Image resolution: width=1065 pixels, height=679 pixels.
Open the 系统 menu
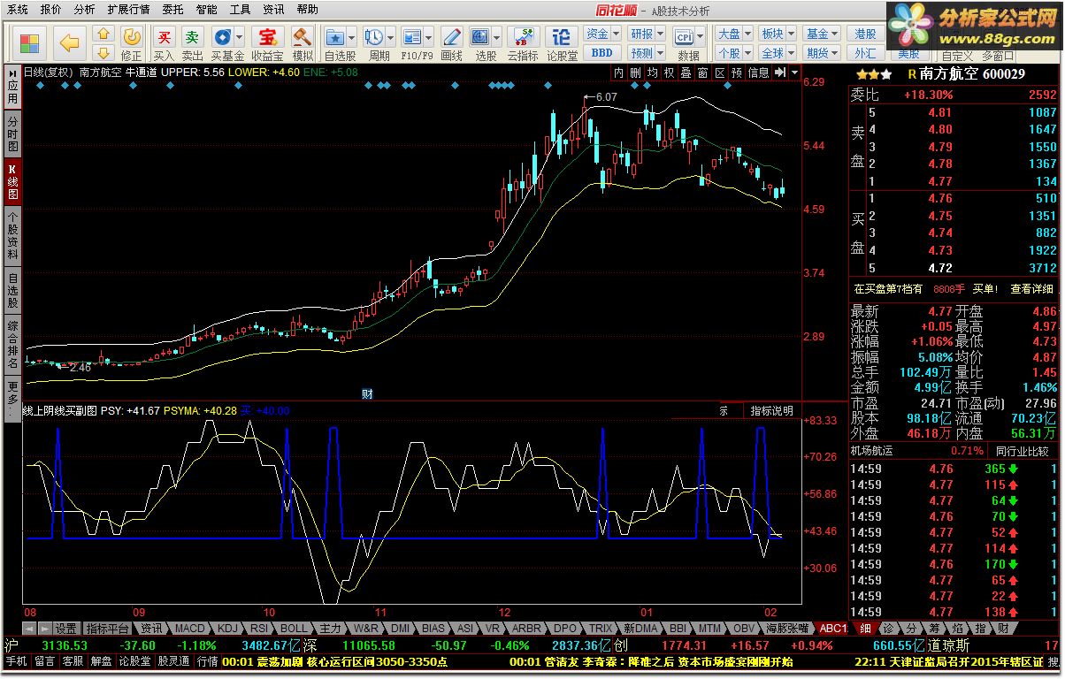[x=18, y=10]
